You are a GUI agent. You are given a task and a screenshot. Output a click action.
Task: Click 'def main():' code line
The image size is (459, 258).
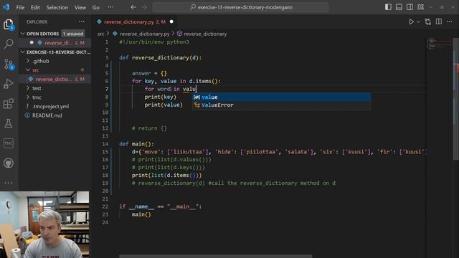136,144
